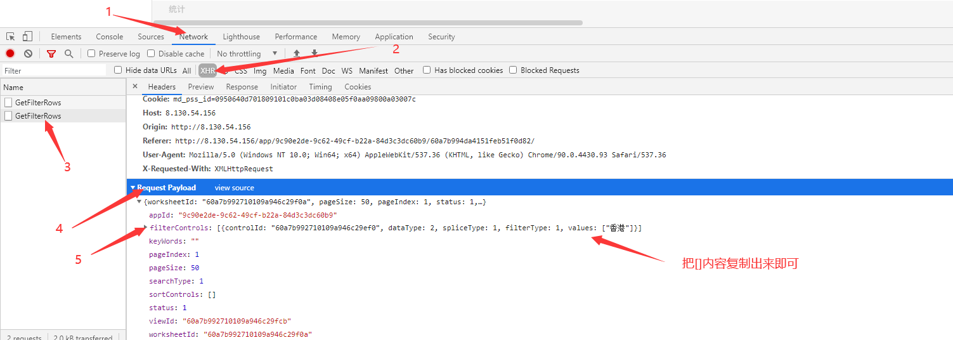Switch to the Response sub-tab
This screenshot has height=340, width=953.
[x=242, y=87]
